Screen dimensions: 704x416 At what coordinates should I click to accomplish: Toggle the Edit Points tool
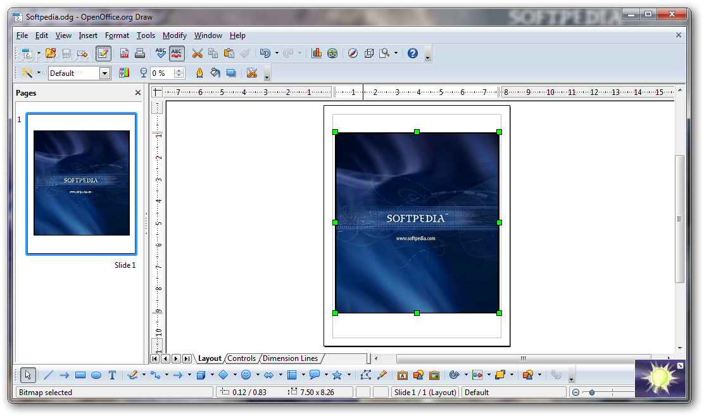pyautogui.click(x=366, y=375)
